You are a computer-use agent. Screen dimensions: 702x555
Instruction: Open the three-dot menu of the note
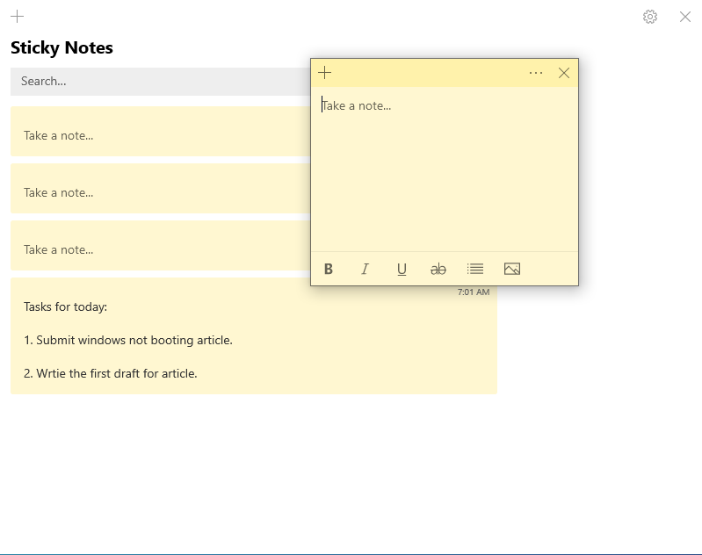click(536, 73)
